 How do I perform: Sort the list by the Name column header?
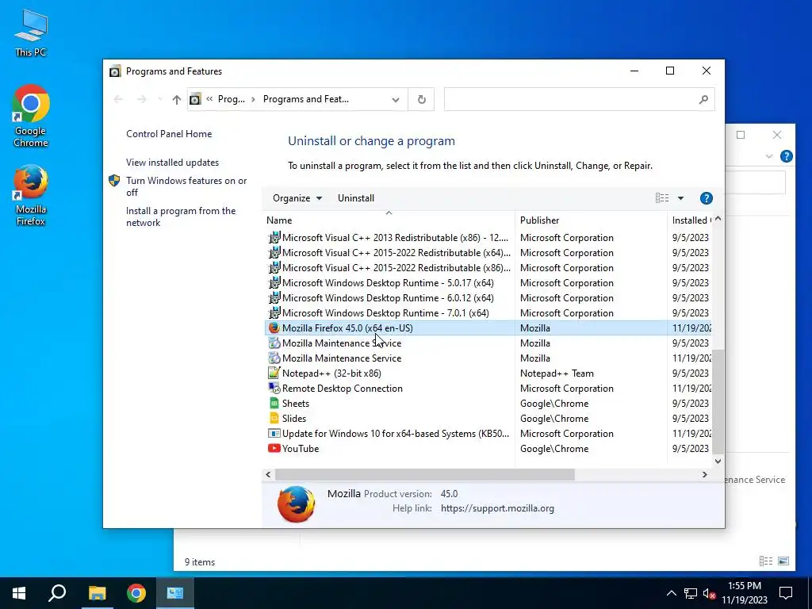389,220
